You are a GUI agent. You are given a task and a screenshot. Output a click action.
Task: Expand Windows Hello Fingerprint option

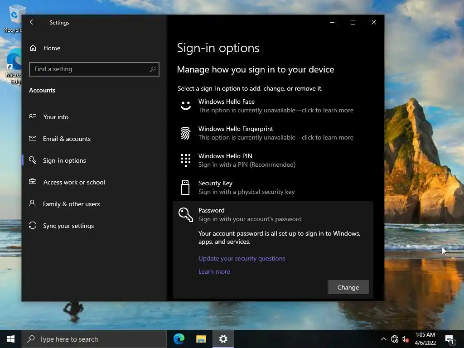pos(273,133)
